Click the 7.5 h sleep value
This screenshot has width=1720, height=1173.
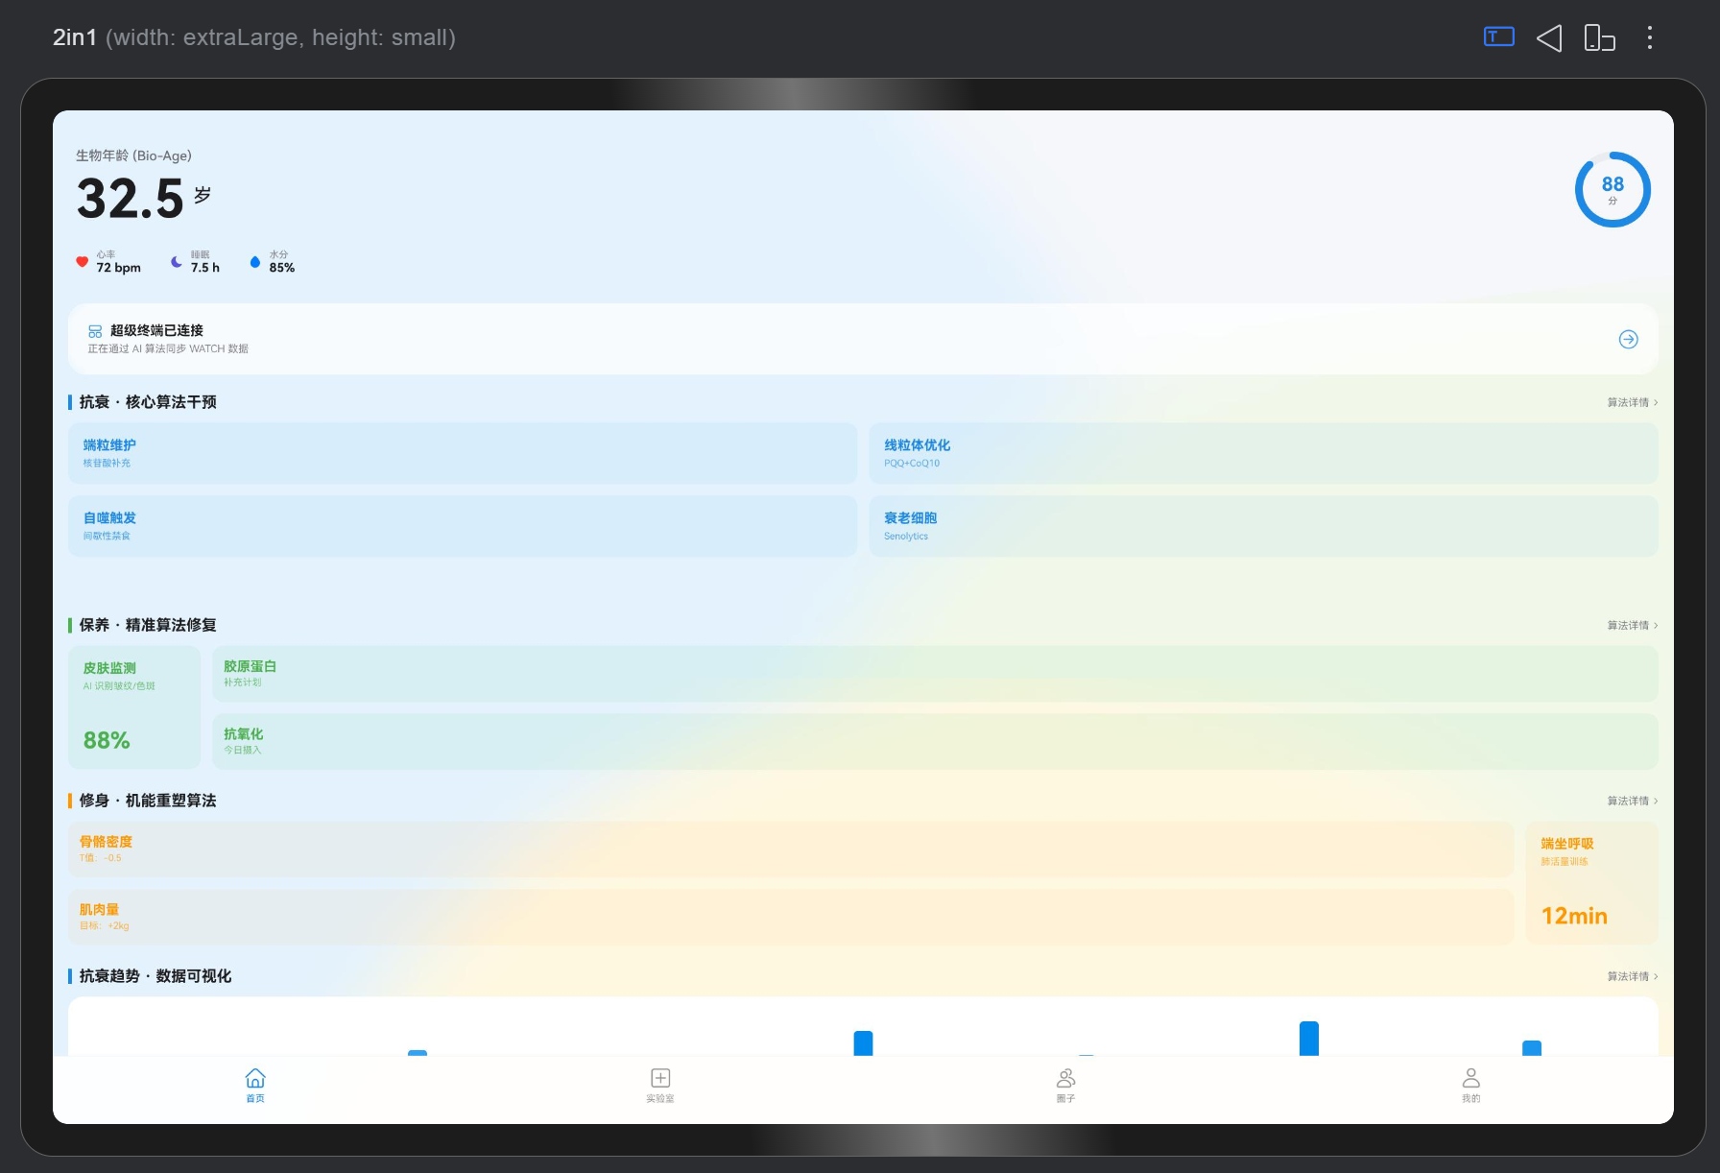(204, 268)
